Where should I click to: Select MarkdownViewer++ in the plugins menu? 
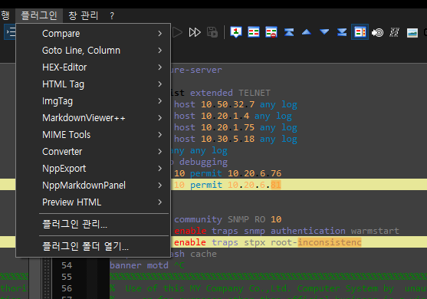point(93,118)
